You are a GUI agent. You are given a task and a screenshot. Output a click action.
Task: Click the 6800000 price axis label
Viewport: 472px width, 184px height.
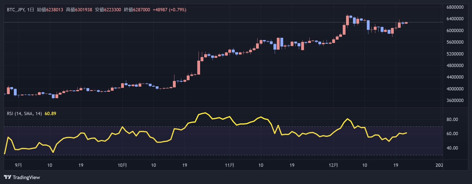click(455, 7)
